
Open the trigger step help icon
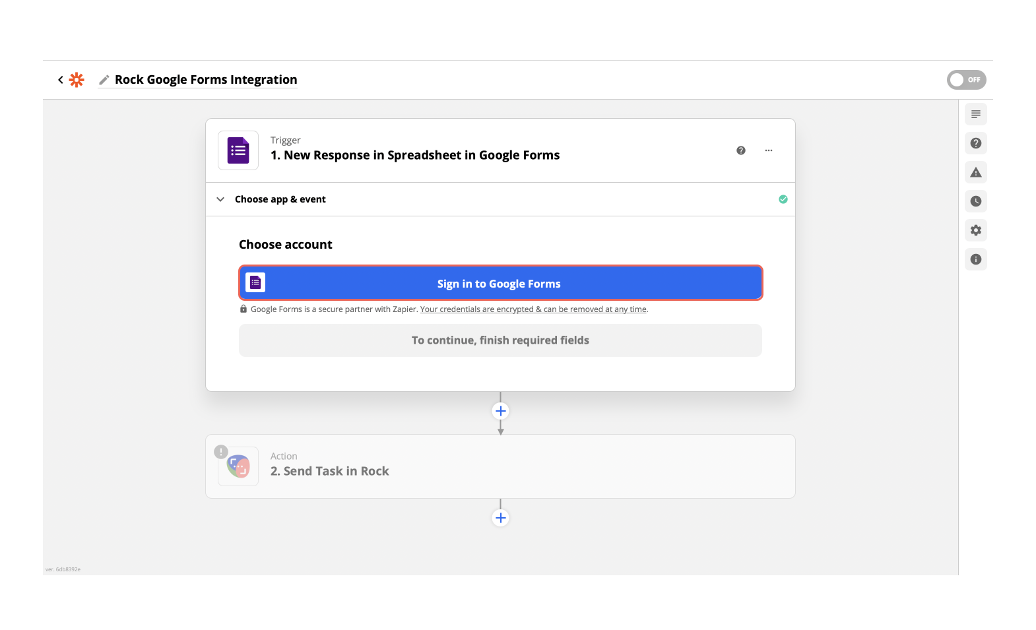pyautogui.click(x=740, y=150)
